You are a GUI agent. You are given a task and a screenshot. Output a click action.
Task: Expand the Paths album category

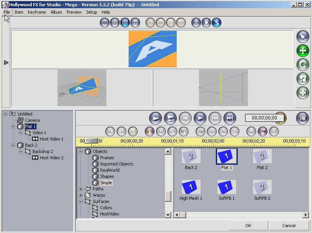click(x=81, y=189)
